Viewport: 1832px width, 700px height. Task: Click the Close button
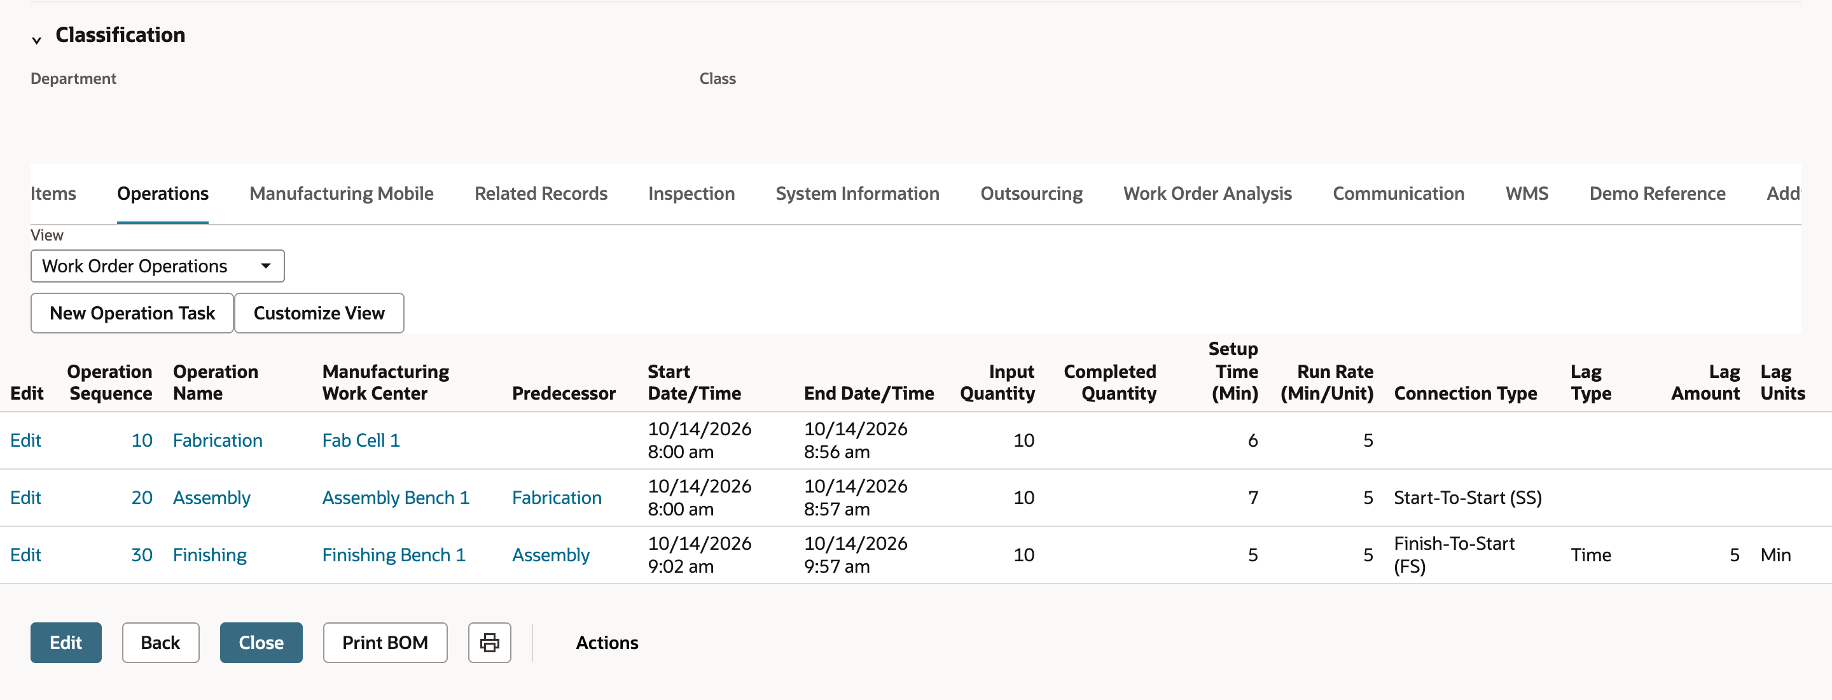point(261,642)
